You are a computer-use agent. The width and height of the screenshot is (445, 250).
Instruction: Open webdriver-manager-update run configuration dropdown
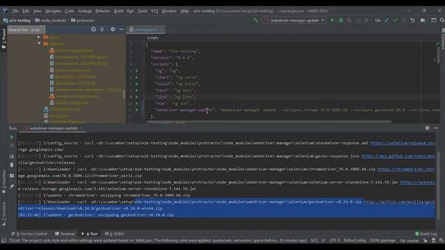(294, 20)
